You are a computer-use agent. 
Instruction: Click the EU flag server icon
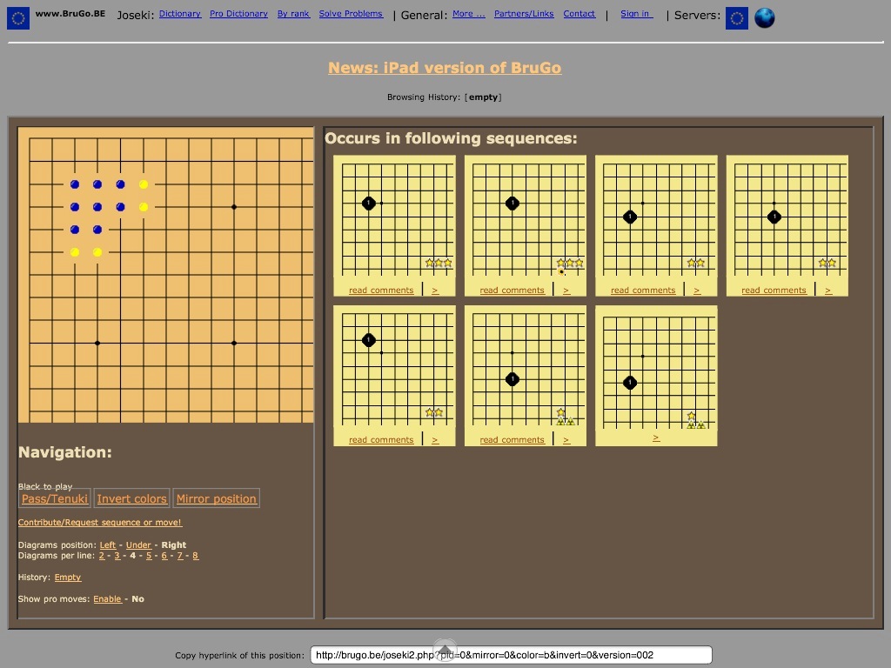tap(736, 17)
